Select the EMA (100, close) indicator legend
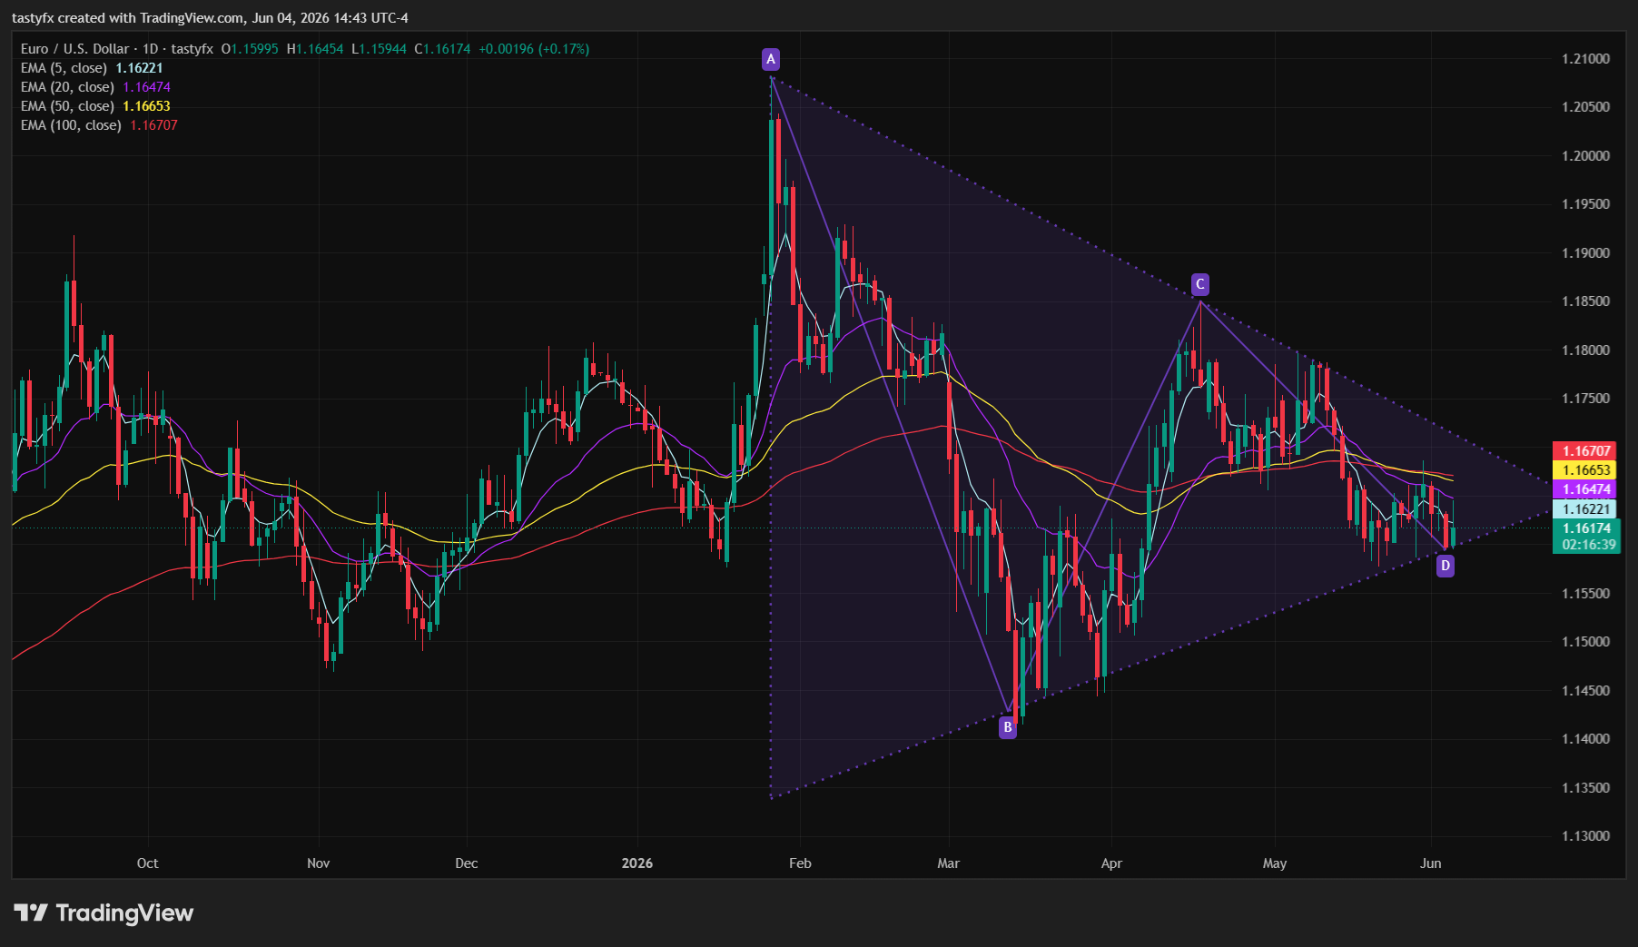 tap(99, 125)
